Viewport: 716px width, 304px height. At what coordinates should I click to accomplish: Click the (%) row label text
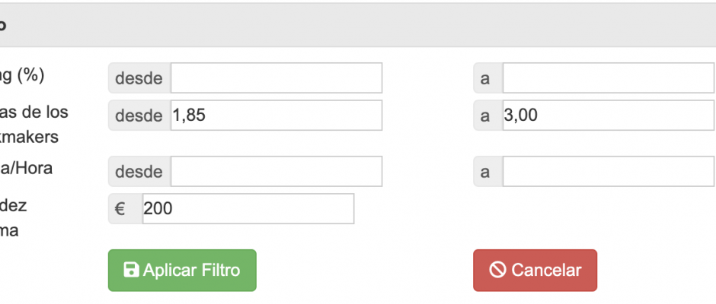click(22, 75)
